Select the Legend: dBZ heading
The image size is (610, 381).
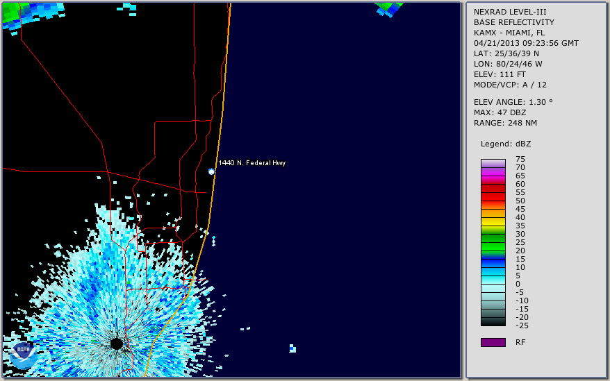coord(506,144)
